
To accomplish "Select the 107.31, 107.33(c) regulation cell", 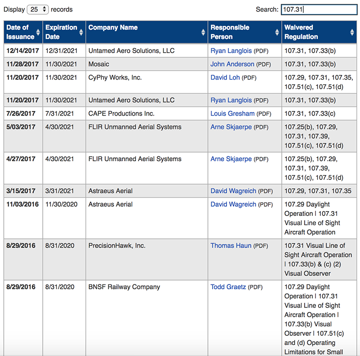I will click(x=319, y=113).
